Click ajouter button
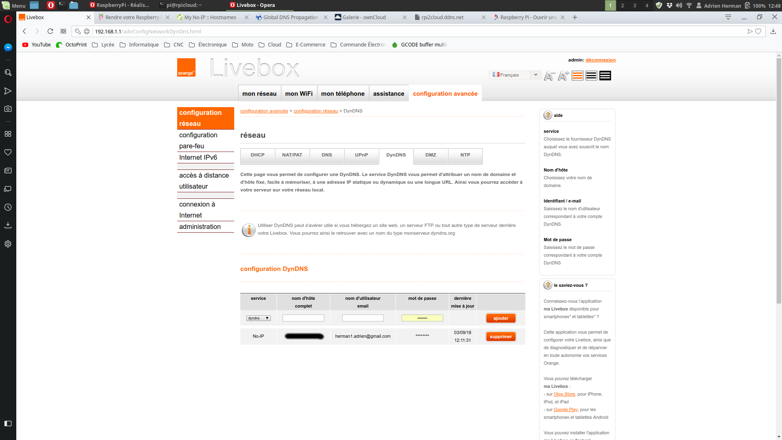 (501, 318)
